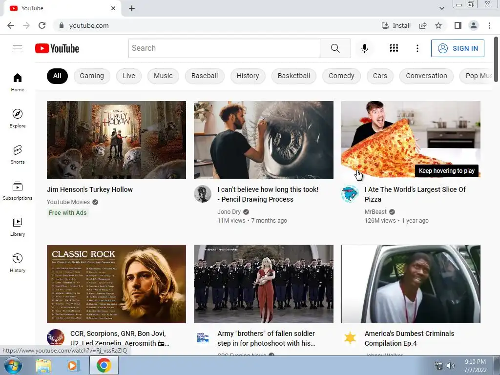
Task: Open Jono Dry channel avatar
Action: pyautogui.click(x=203, y=193)
